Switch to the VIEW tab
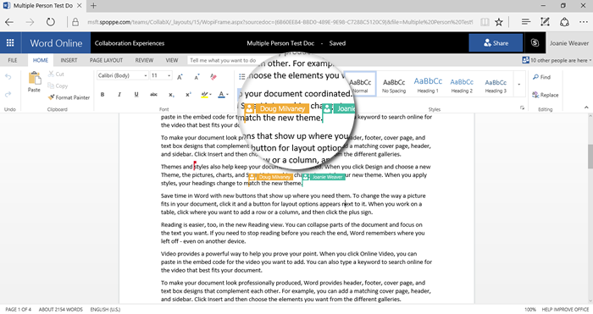The image size is (593, 314). tap(172, 60)
